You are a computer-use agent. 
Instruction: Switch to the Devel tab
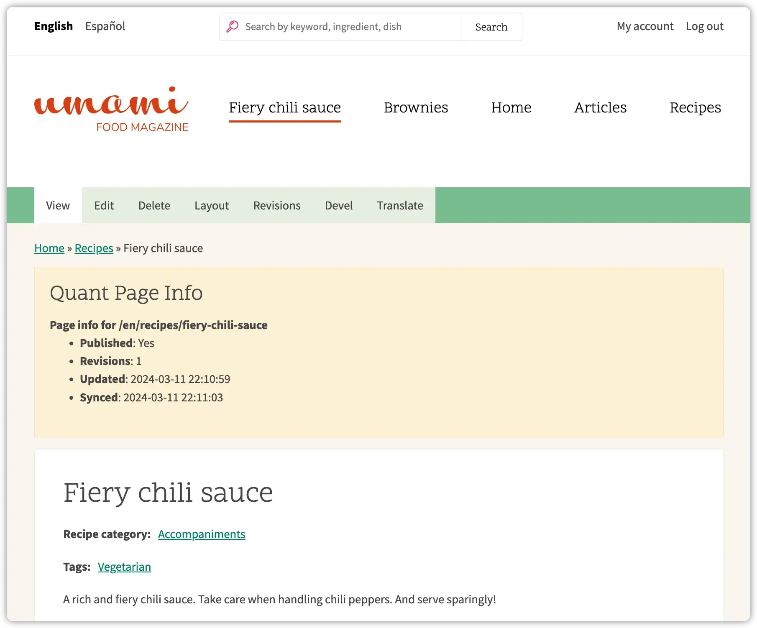point(338,205)
